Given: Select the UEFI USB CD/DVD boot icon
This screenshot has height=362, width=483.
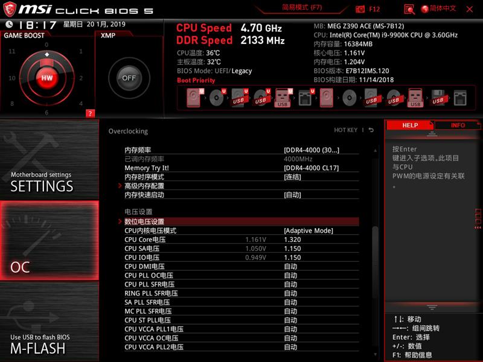Looking at the screenshot, I should [x=261, y=98].
